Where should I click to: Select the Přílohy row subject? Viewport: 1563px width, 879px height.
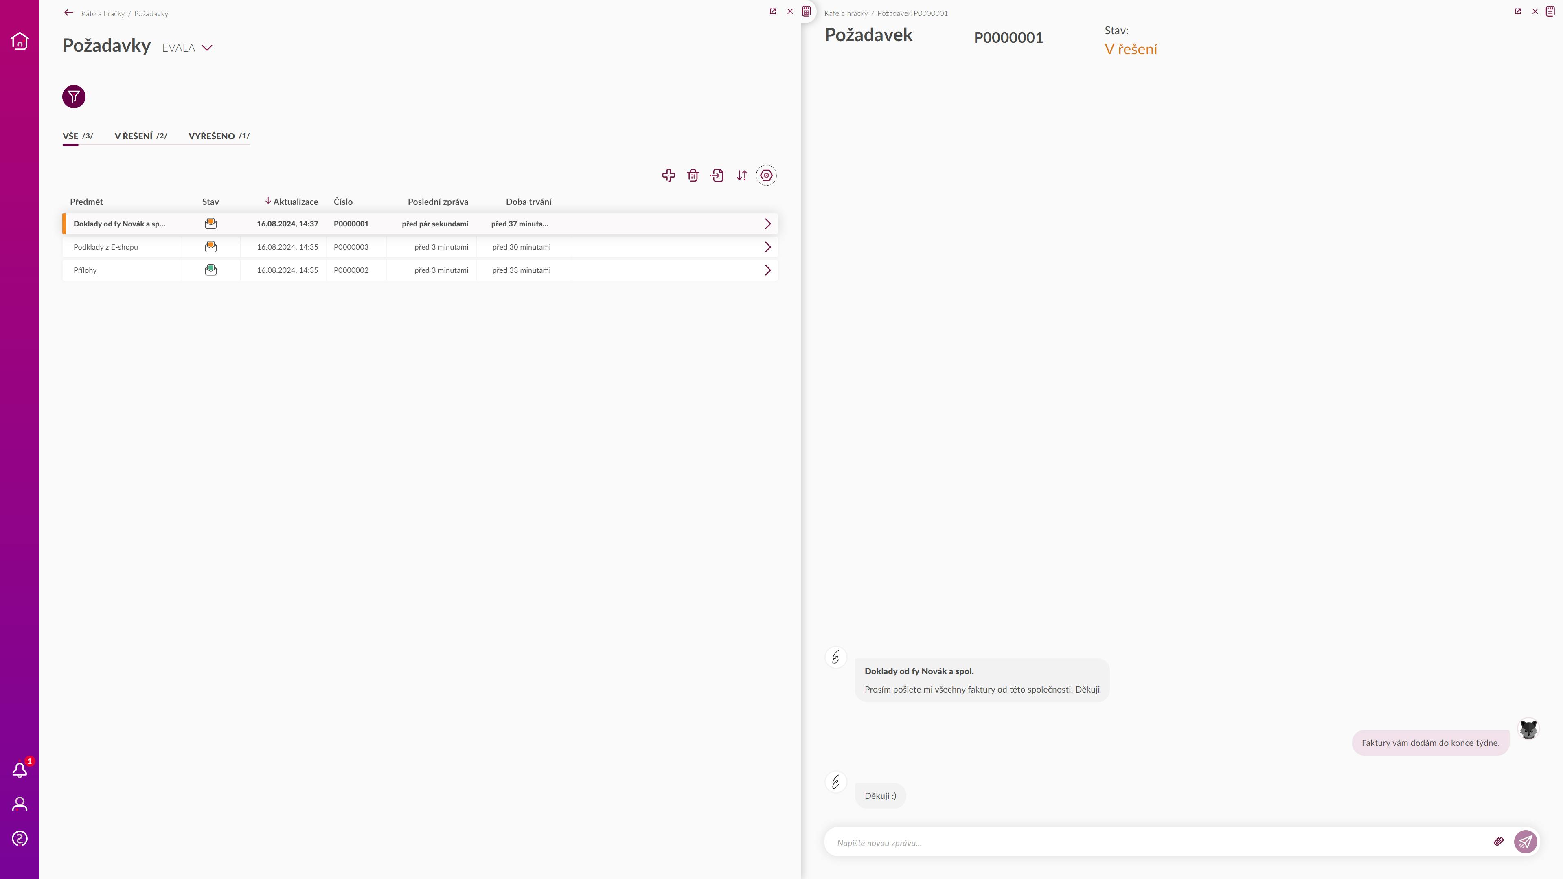85,270
